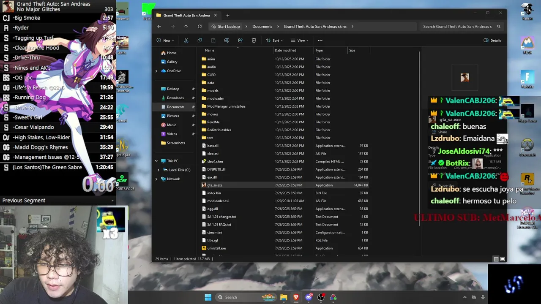
Task: Click the search magnifier icon in Explorer
Action: pyautogui.click(x=498, y=27)
